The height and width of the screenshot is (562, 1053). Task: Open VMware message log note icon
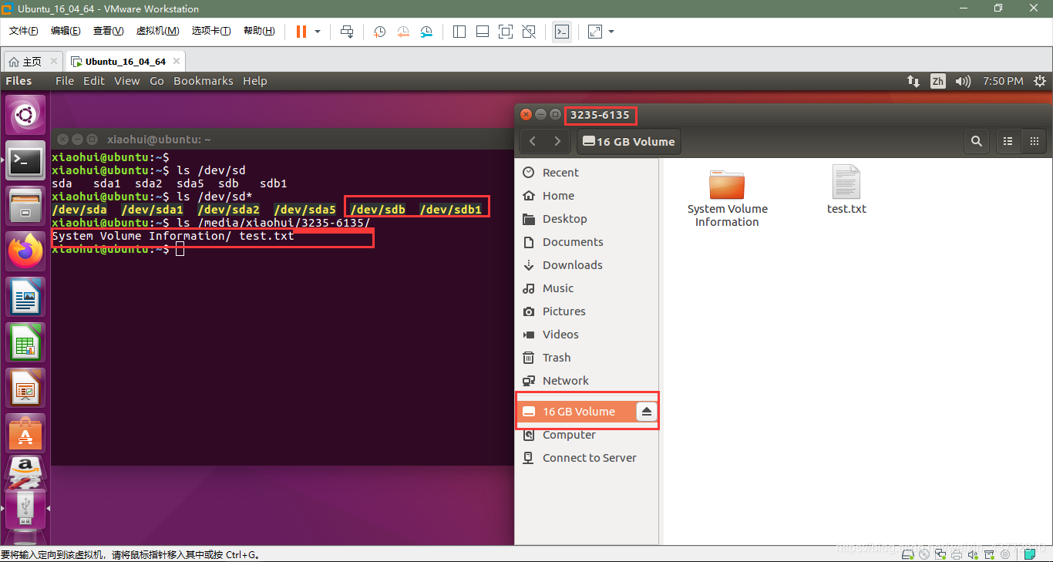(x=1030, y=554)
